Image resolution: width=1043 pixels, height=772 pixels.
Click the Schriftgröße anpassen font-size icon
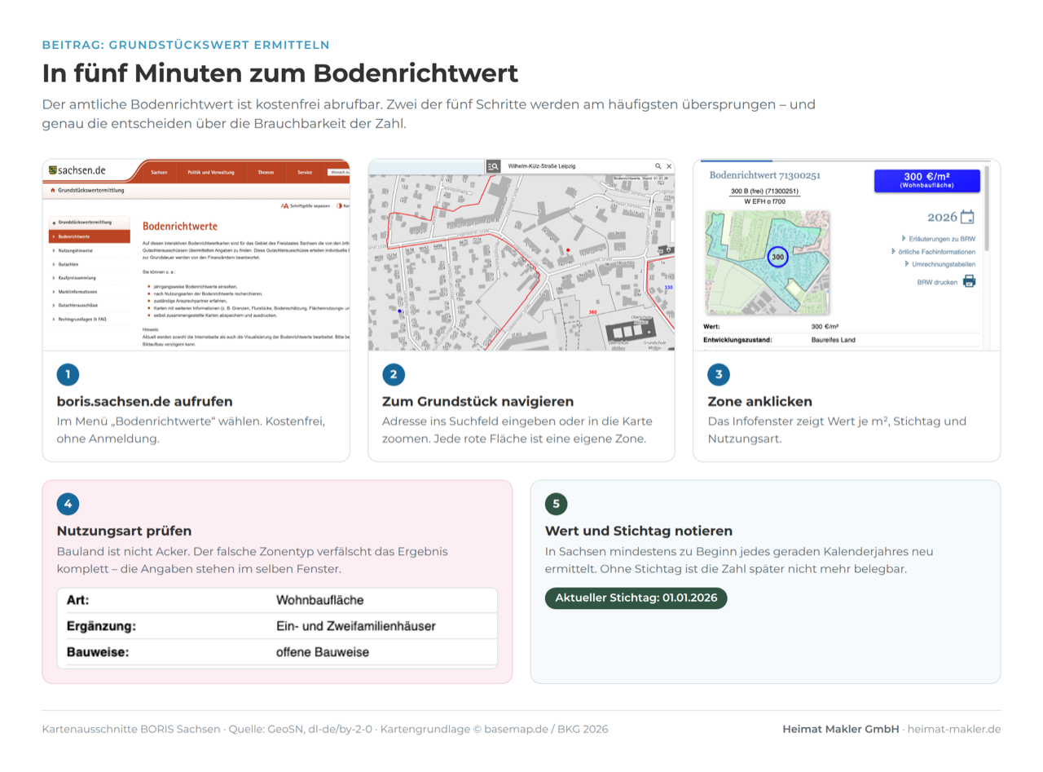(285, 206)
